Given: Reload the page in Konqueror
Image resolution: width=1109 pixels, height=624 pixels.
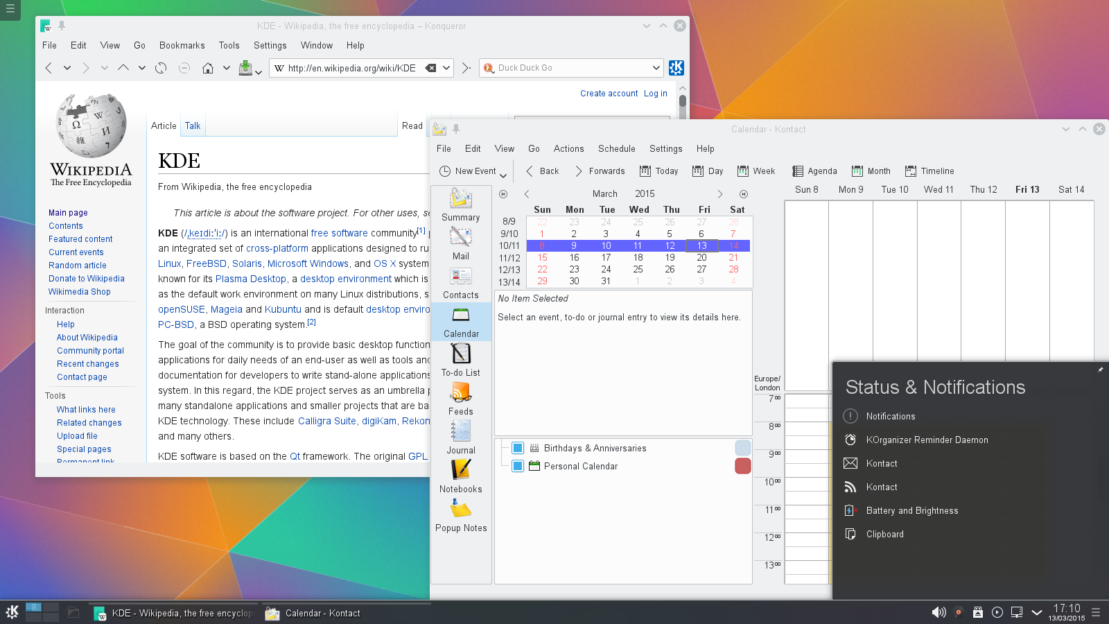Looking at the screenshot, I should pos(161,68).
